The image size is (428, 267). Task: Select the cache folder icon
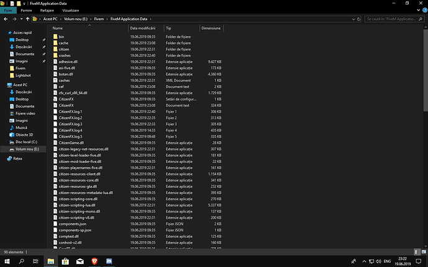pos(55,43)
